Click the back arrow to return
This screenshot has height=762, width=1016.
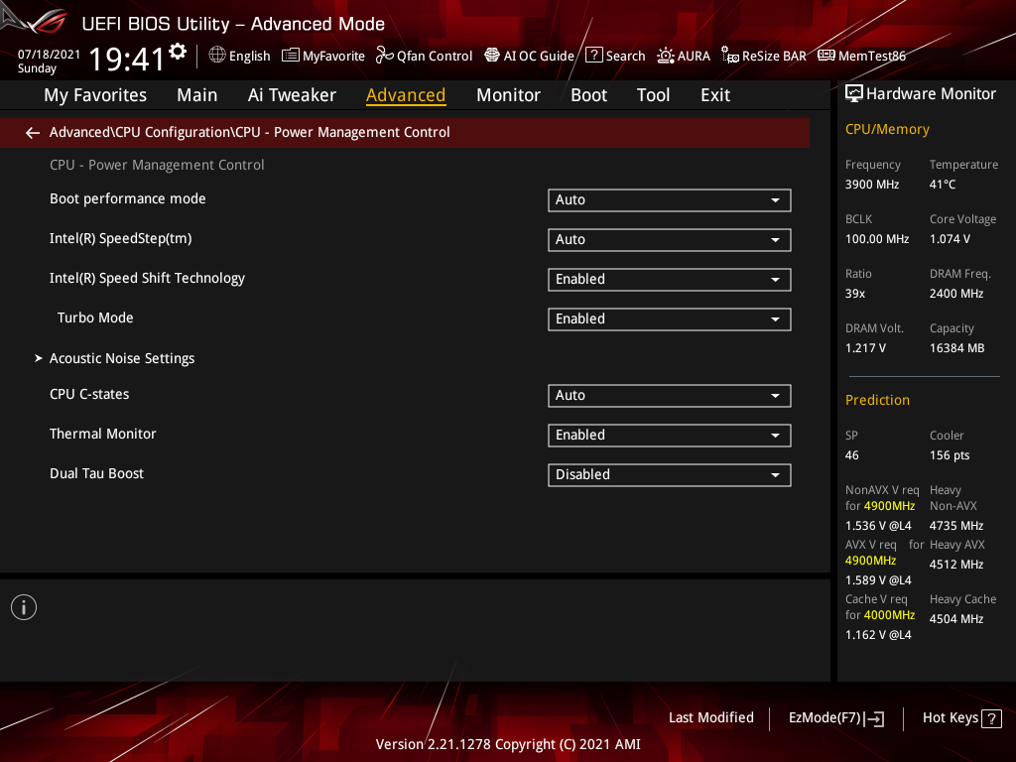[x=32, y=132]
